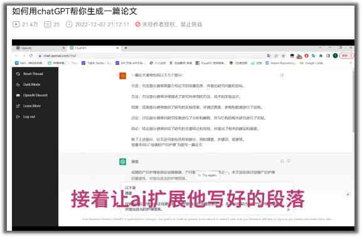Click Log out in the sidebar
The height and width of the screenshot is (237, 362).
[25, 117]
